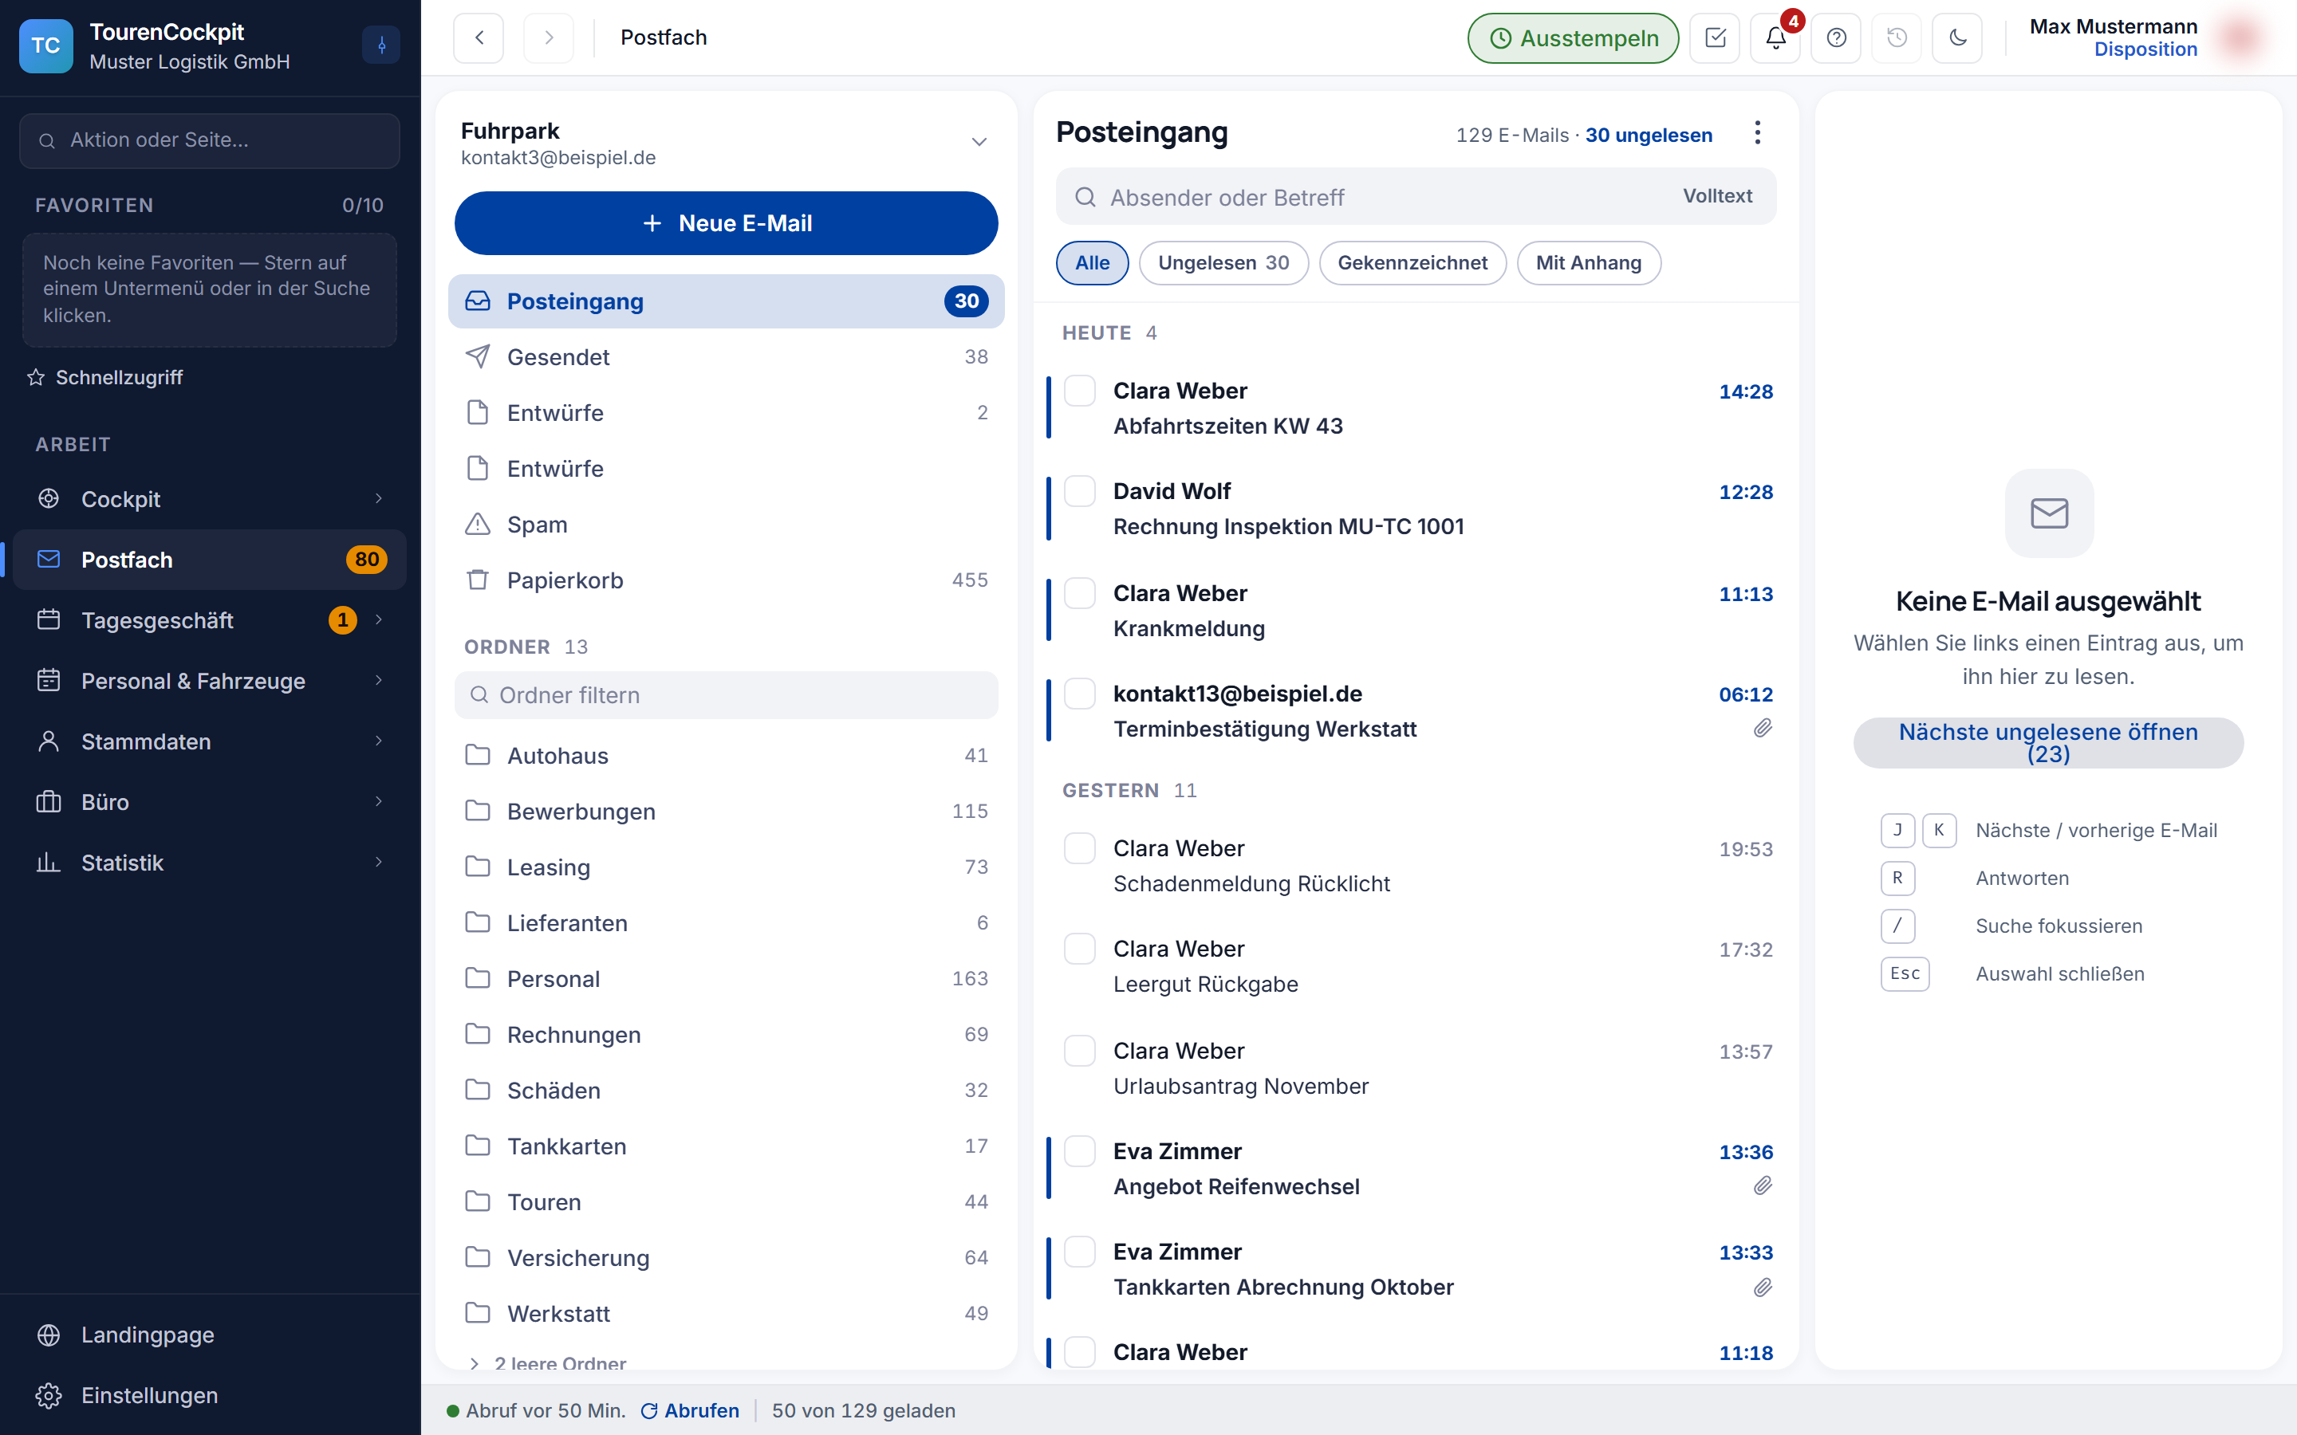Click the Ausstempeln button

(x=1573, y=38)
